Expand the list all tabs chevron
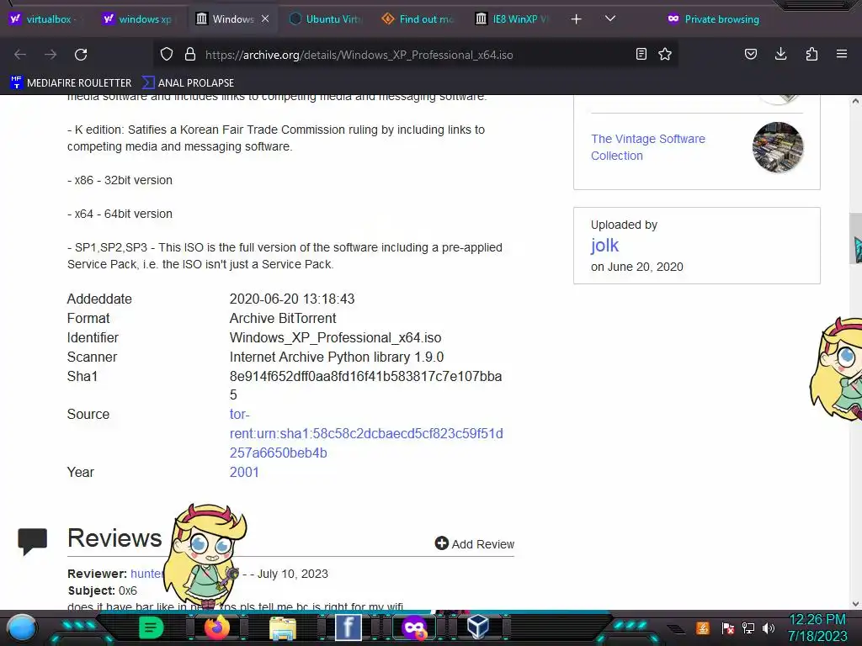The image size is (862, 646). point(609,19)
